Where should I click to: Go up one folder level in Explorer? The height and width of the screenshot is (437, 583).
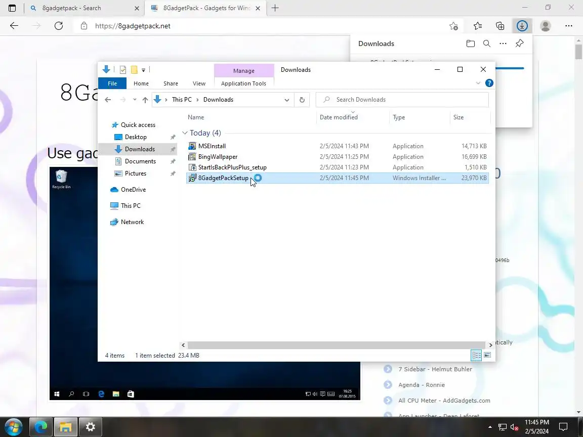[145, 100]
